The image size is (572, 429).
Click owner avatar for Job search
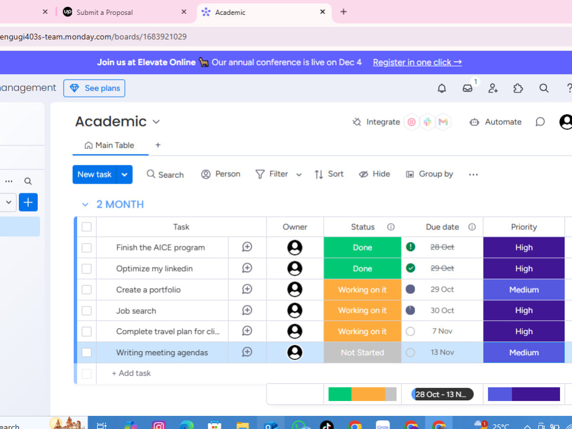coord(295,311)
